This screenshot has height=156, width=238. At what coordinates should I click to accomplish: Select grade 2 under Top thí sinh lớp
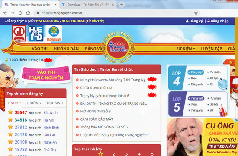113,154
